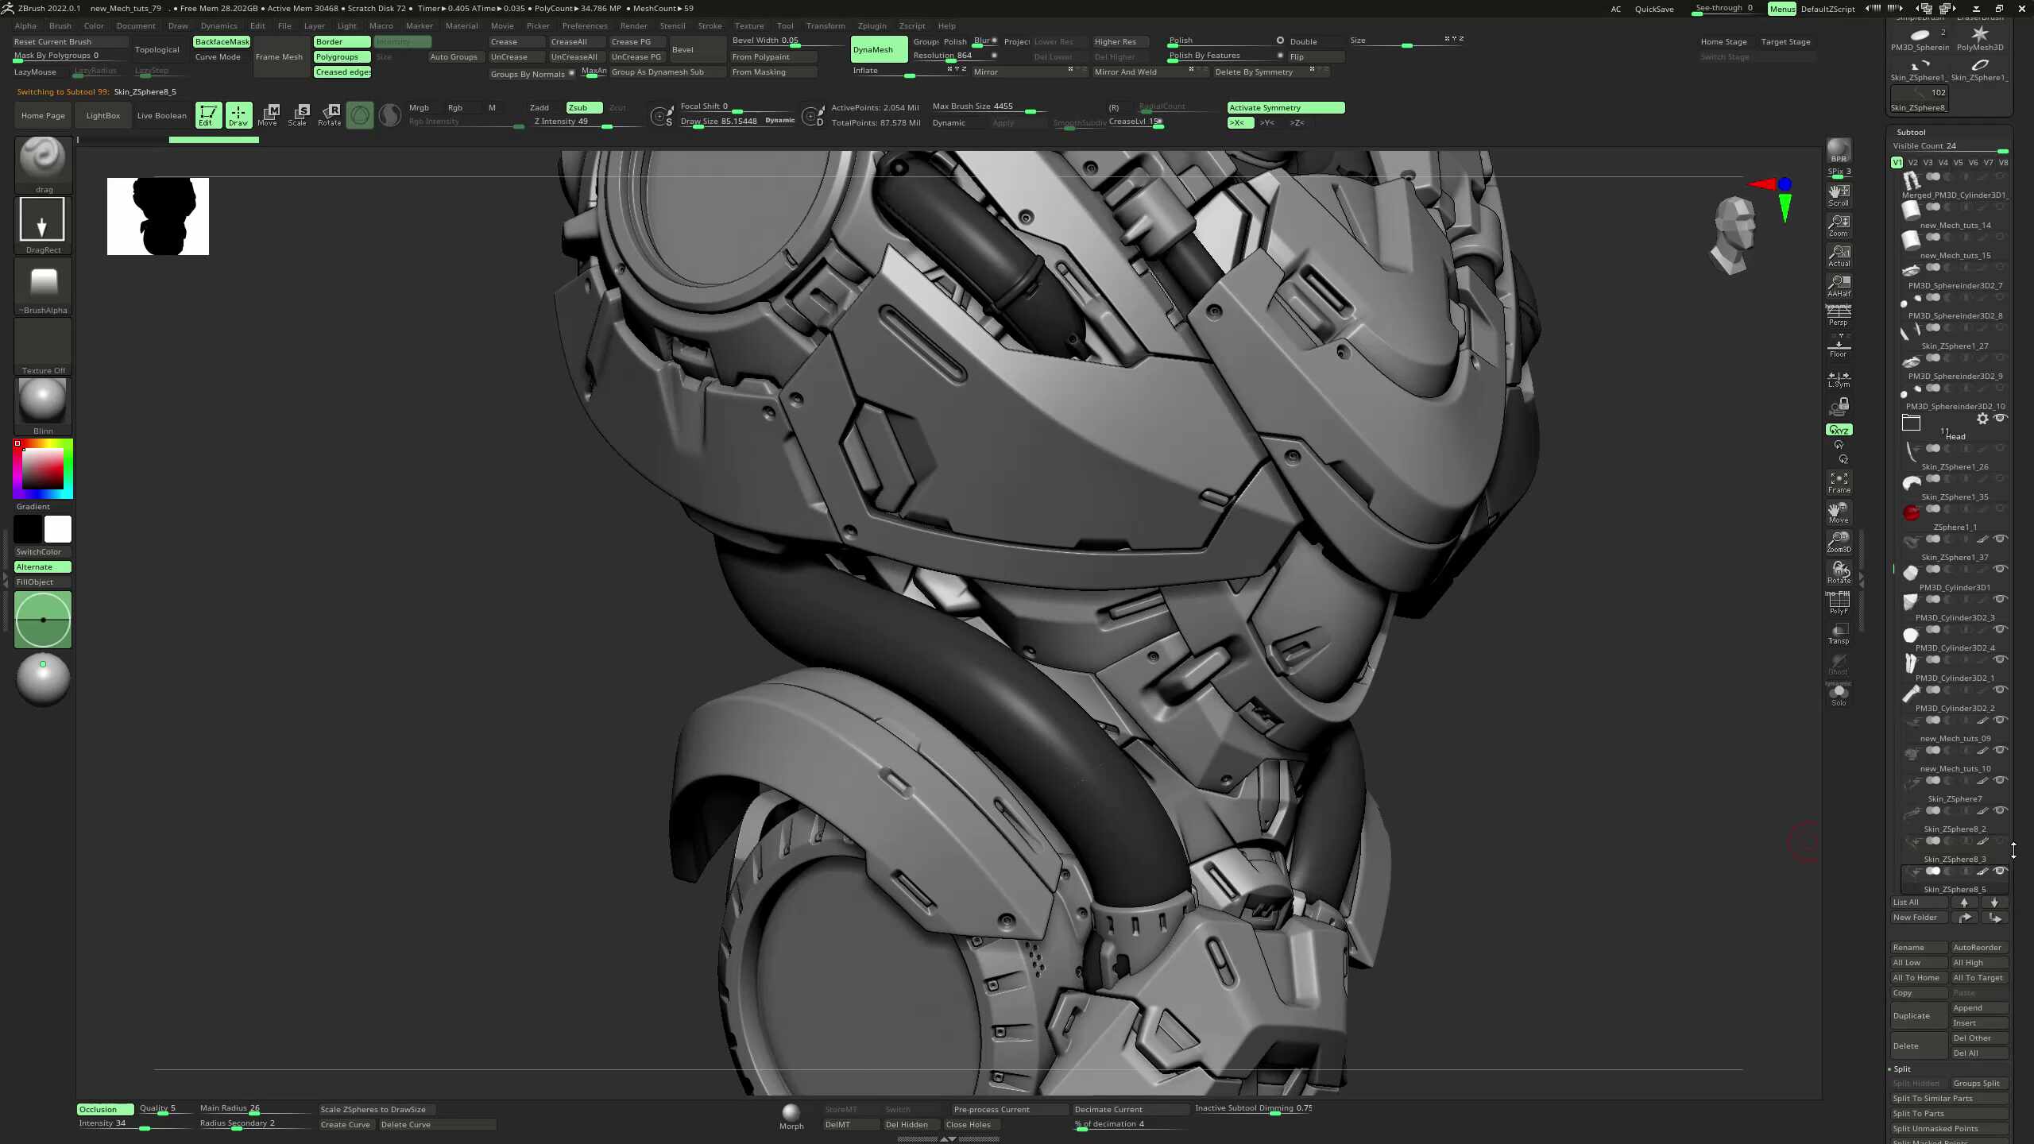Click the Actual size icon
The height and width of the screenshot is (1144, 2034).
coord(1839,256)
